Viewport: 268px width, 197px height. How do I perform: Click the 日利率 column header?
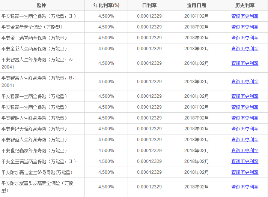click(149, 6)
